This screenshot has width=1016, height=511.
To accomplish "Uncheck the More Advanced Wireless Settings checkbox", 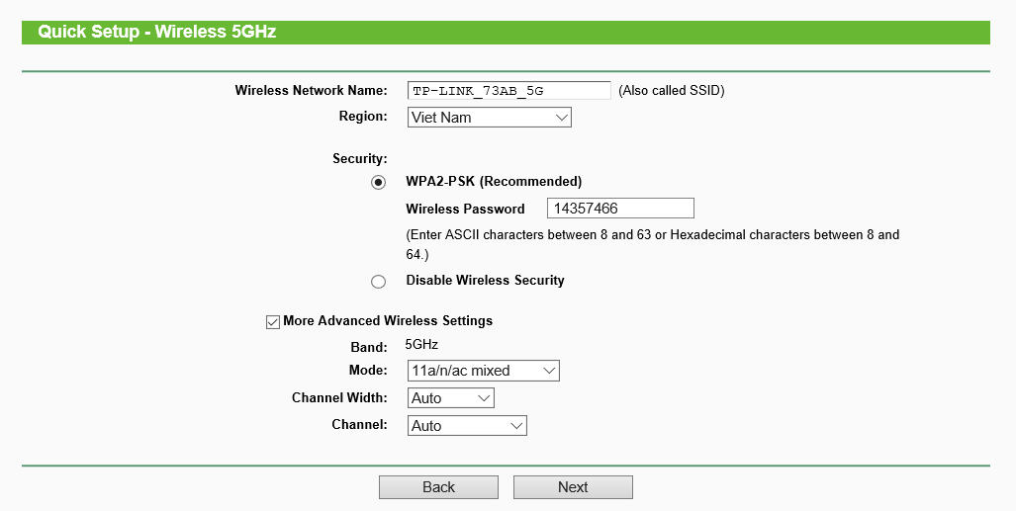I will (x=273, y=321).
